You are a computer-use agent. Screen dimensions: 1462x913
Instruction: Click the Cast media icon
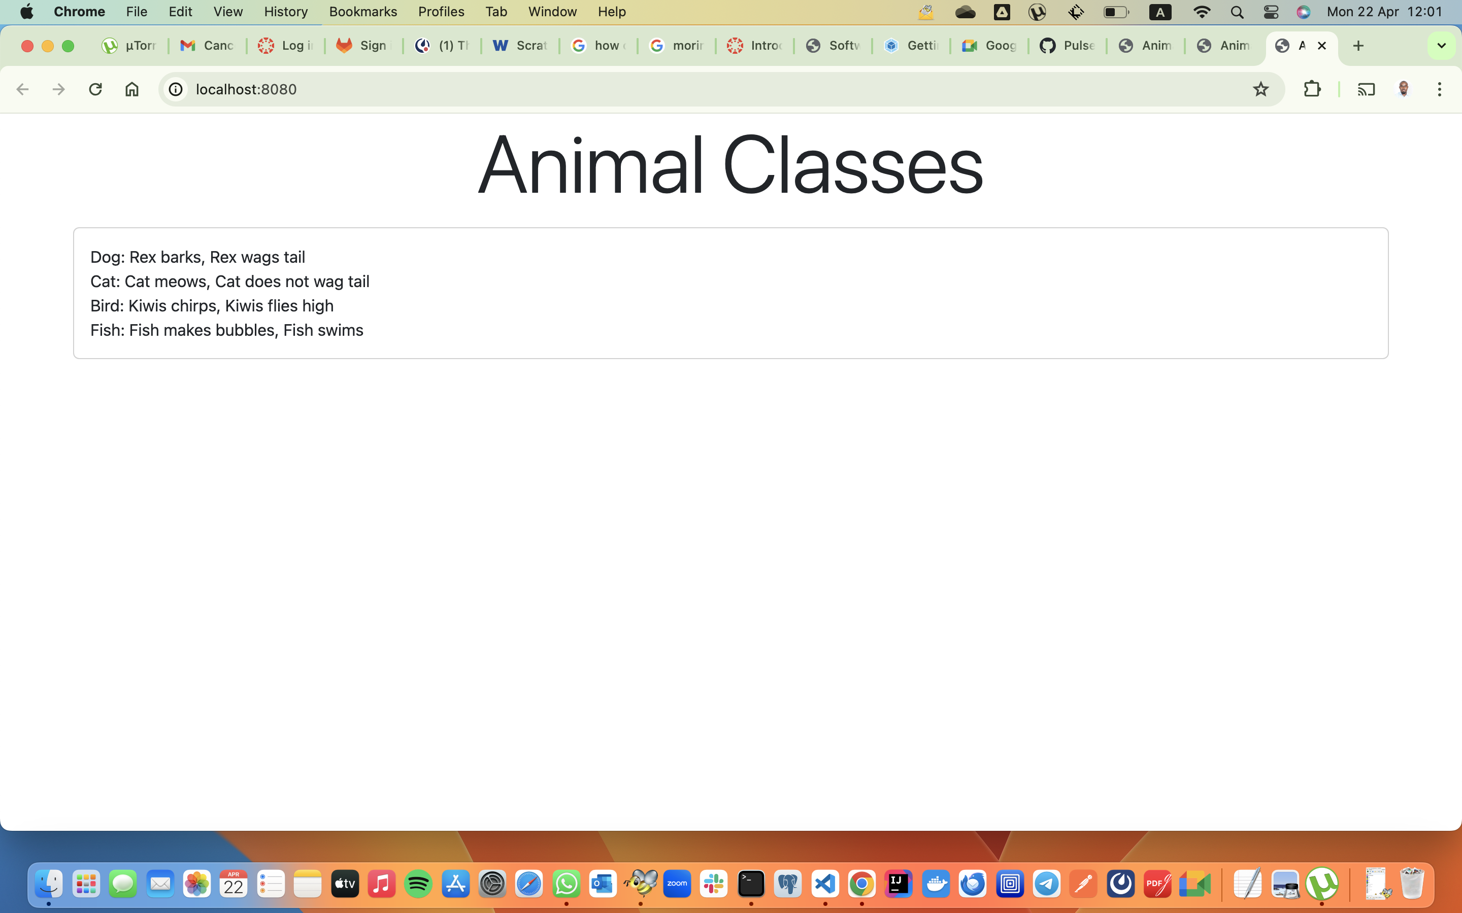tap(1366, 89)
